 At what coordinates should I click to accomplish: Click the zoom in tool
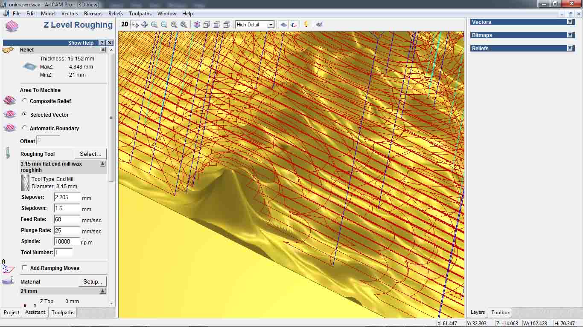tap(154, 25)
